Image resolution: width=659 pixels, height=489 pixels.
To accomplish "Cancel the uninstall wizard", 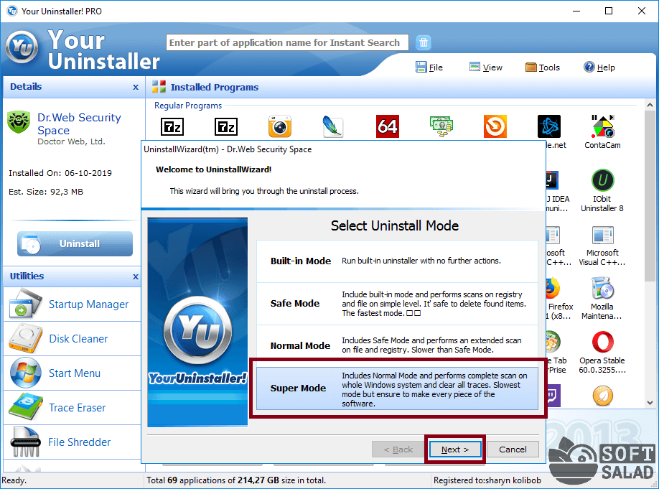I will click(513, 450).
